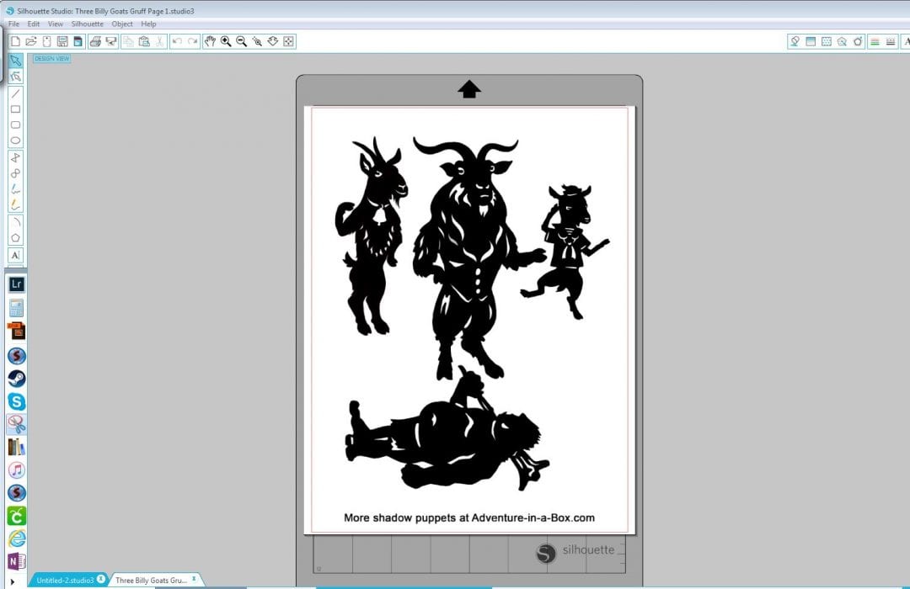Viewport: 910px width, 589px height.
Task: Open the Fill Pattern window
Action: [827, 41]
